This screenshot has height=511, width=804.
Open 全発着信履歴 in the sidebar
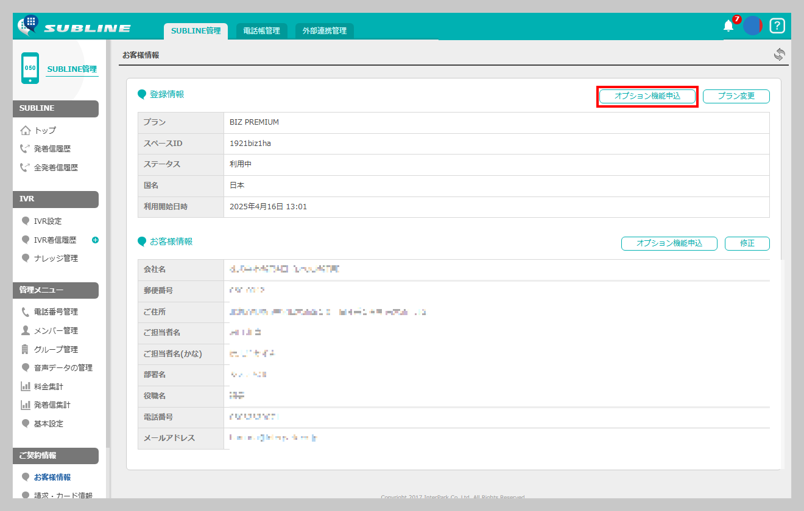coord(56,167)
